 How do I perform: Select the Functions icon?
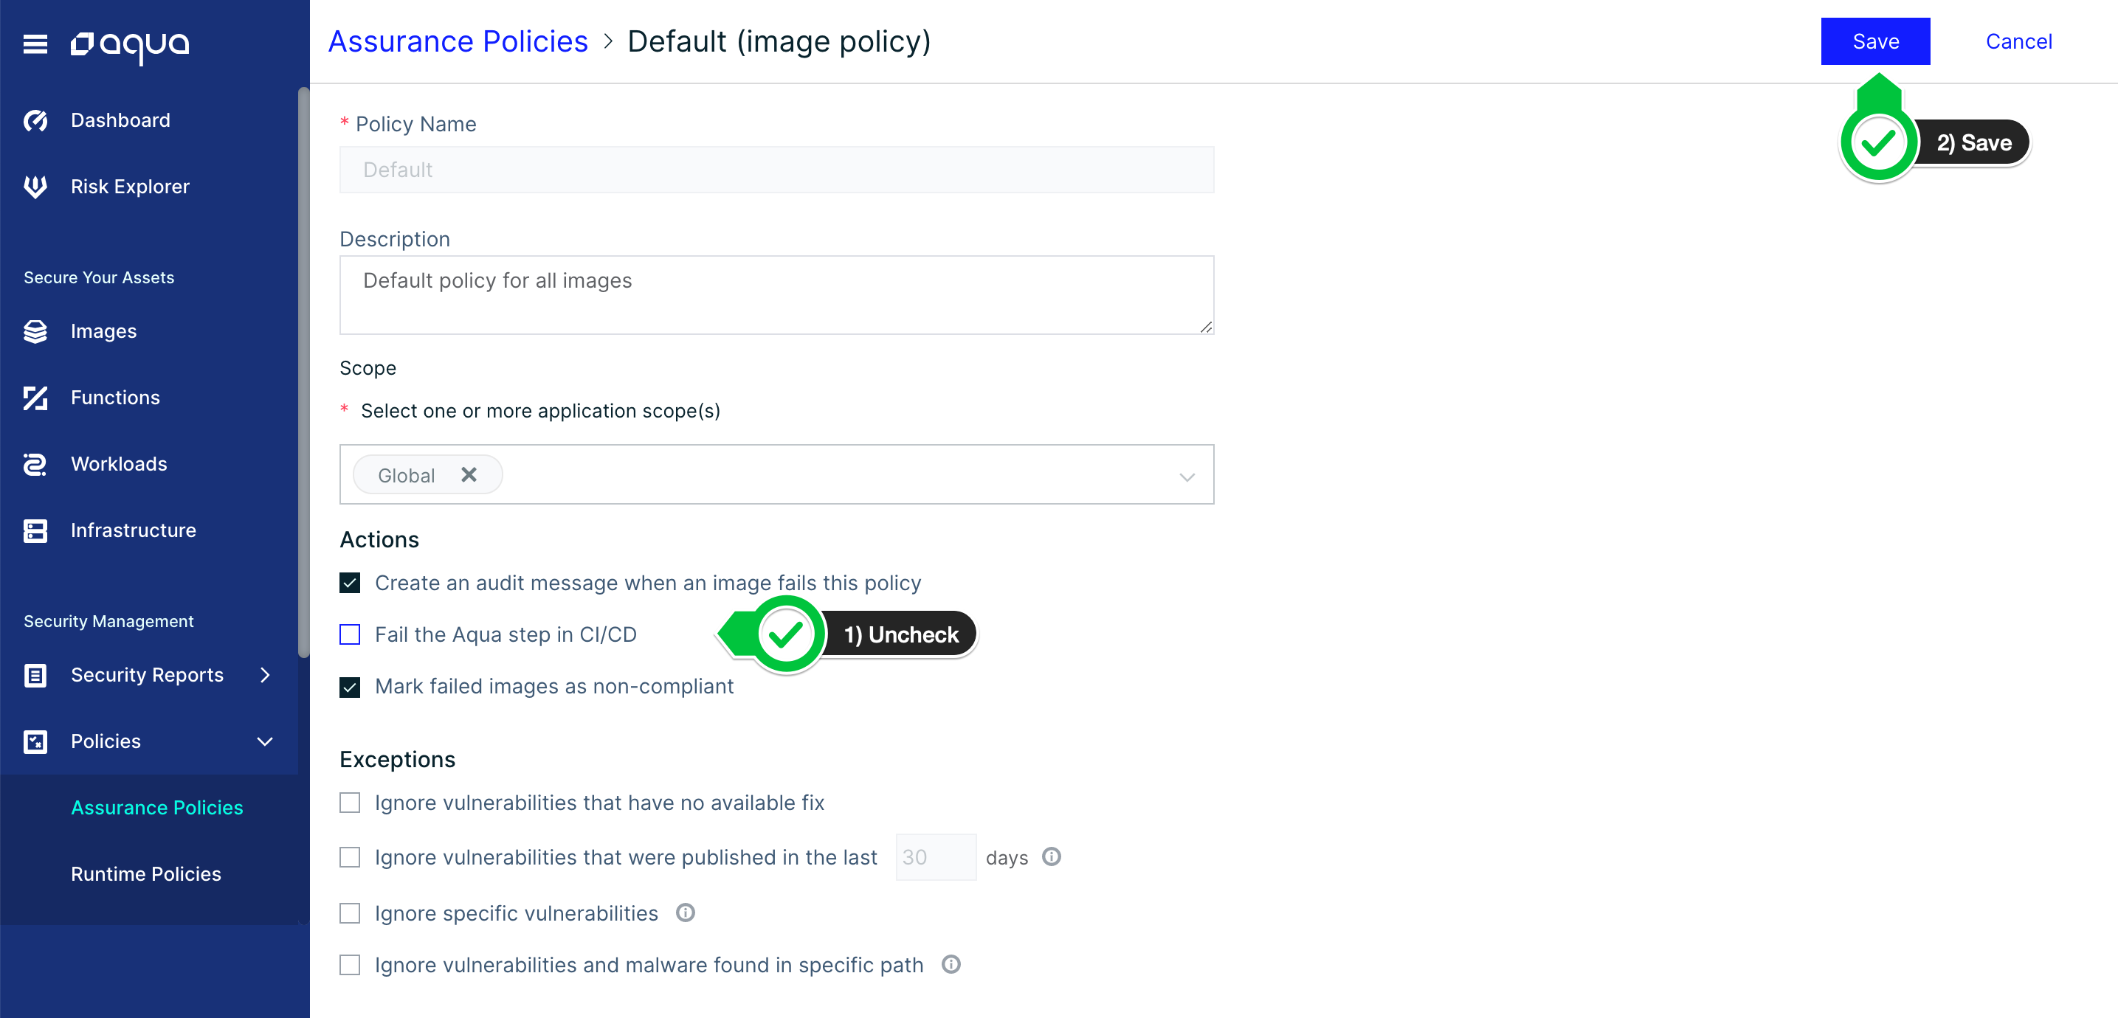point(35,397)
